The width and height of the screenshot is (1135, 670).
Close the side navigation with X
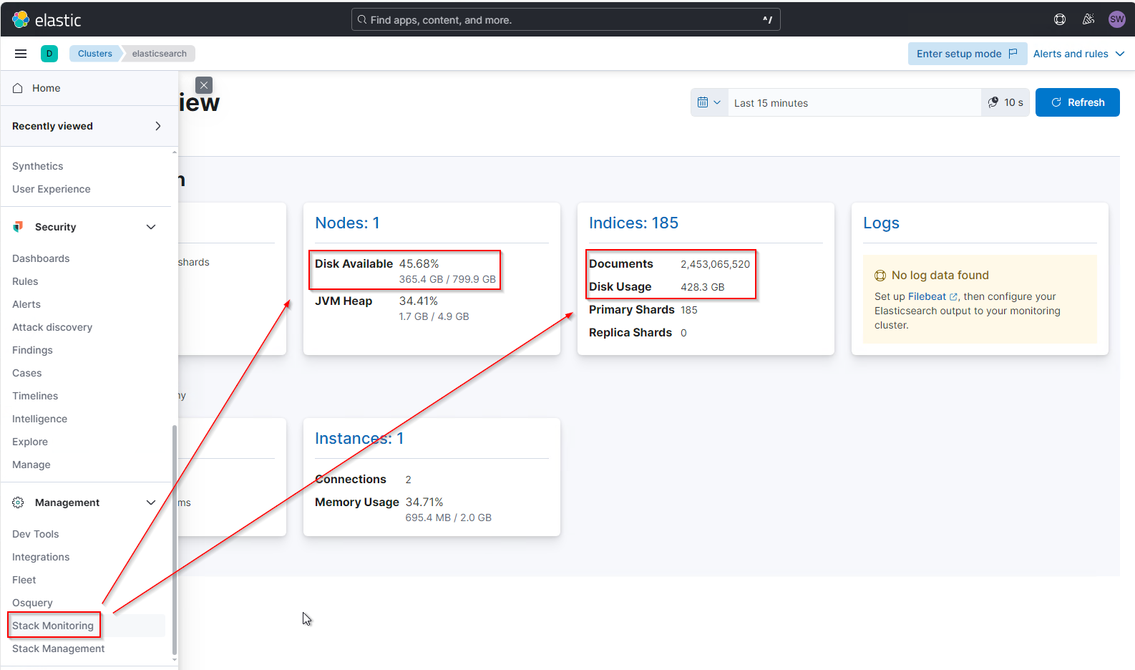204,85
